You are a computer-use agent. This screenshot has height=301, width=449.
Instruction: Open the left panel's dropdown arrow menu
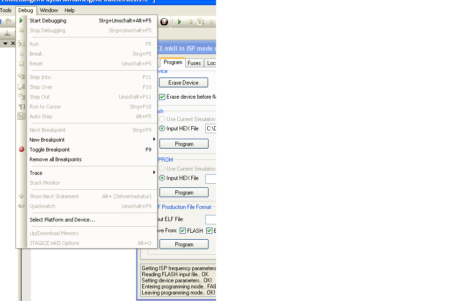5,43
